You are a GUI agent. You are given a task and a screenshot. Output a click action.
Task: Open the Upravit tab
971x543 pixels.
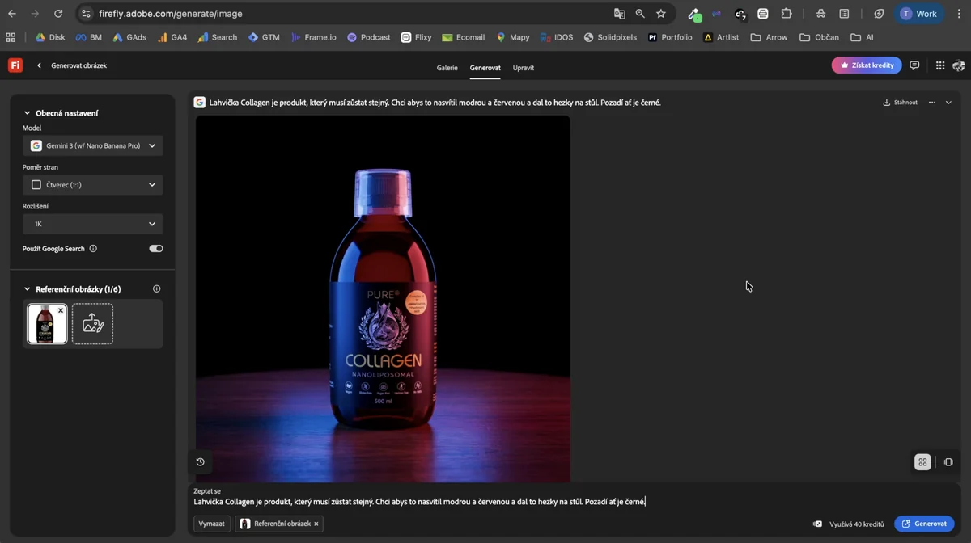click(524, 68)
